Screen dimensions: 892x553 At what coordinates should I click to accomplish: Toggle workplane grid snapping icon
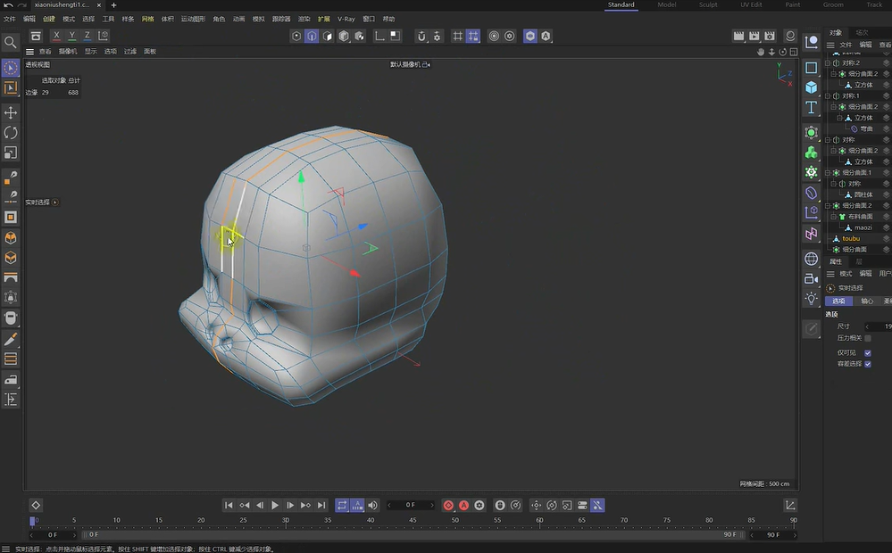point(472,36)
